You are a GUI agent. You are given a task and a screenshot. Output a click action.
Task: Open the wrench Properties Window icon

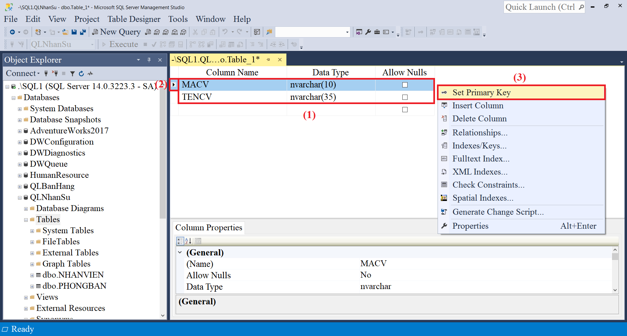tap(368, 32)
